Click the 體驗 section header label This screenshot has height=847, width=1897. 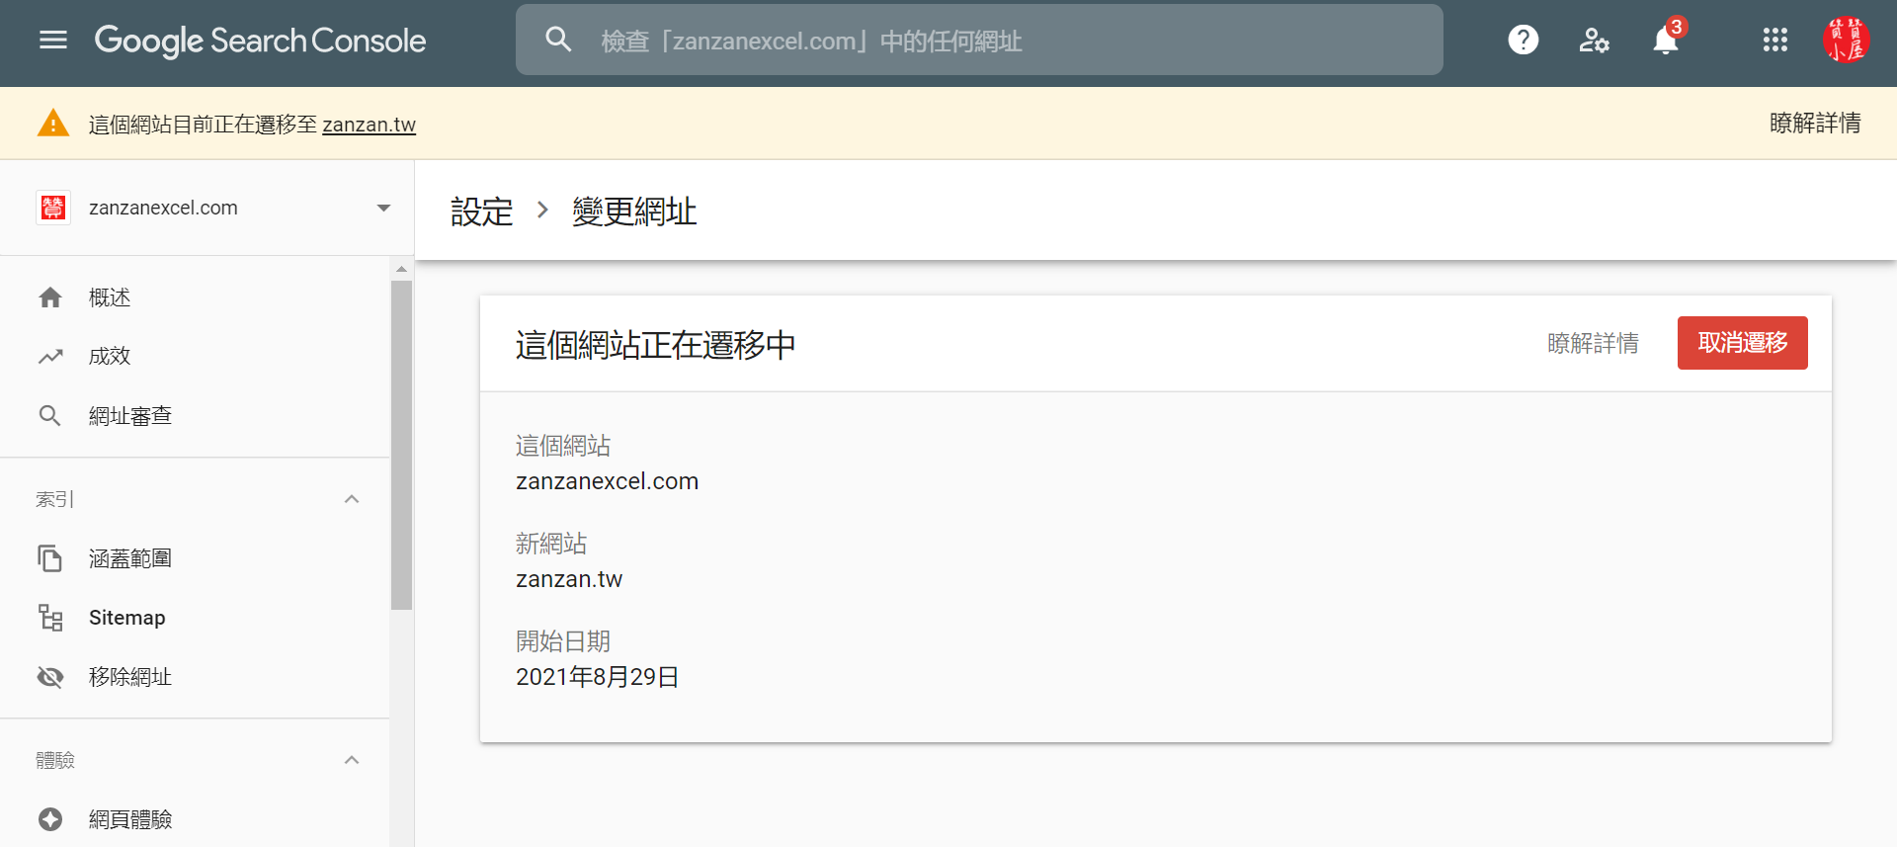[x=55, y=760]
